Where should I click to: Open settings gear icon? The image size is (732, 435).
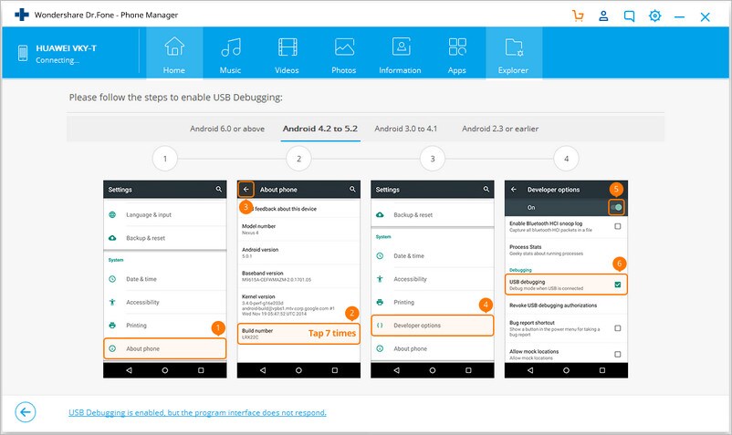(655, 16)
